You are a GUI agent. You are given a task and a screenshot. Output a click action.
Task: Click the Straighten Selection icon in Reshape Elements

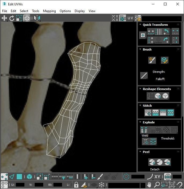[x=150, y=96]
